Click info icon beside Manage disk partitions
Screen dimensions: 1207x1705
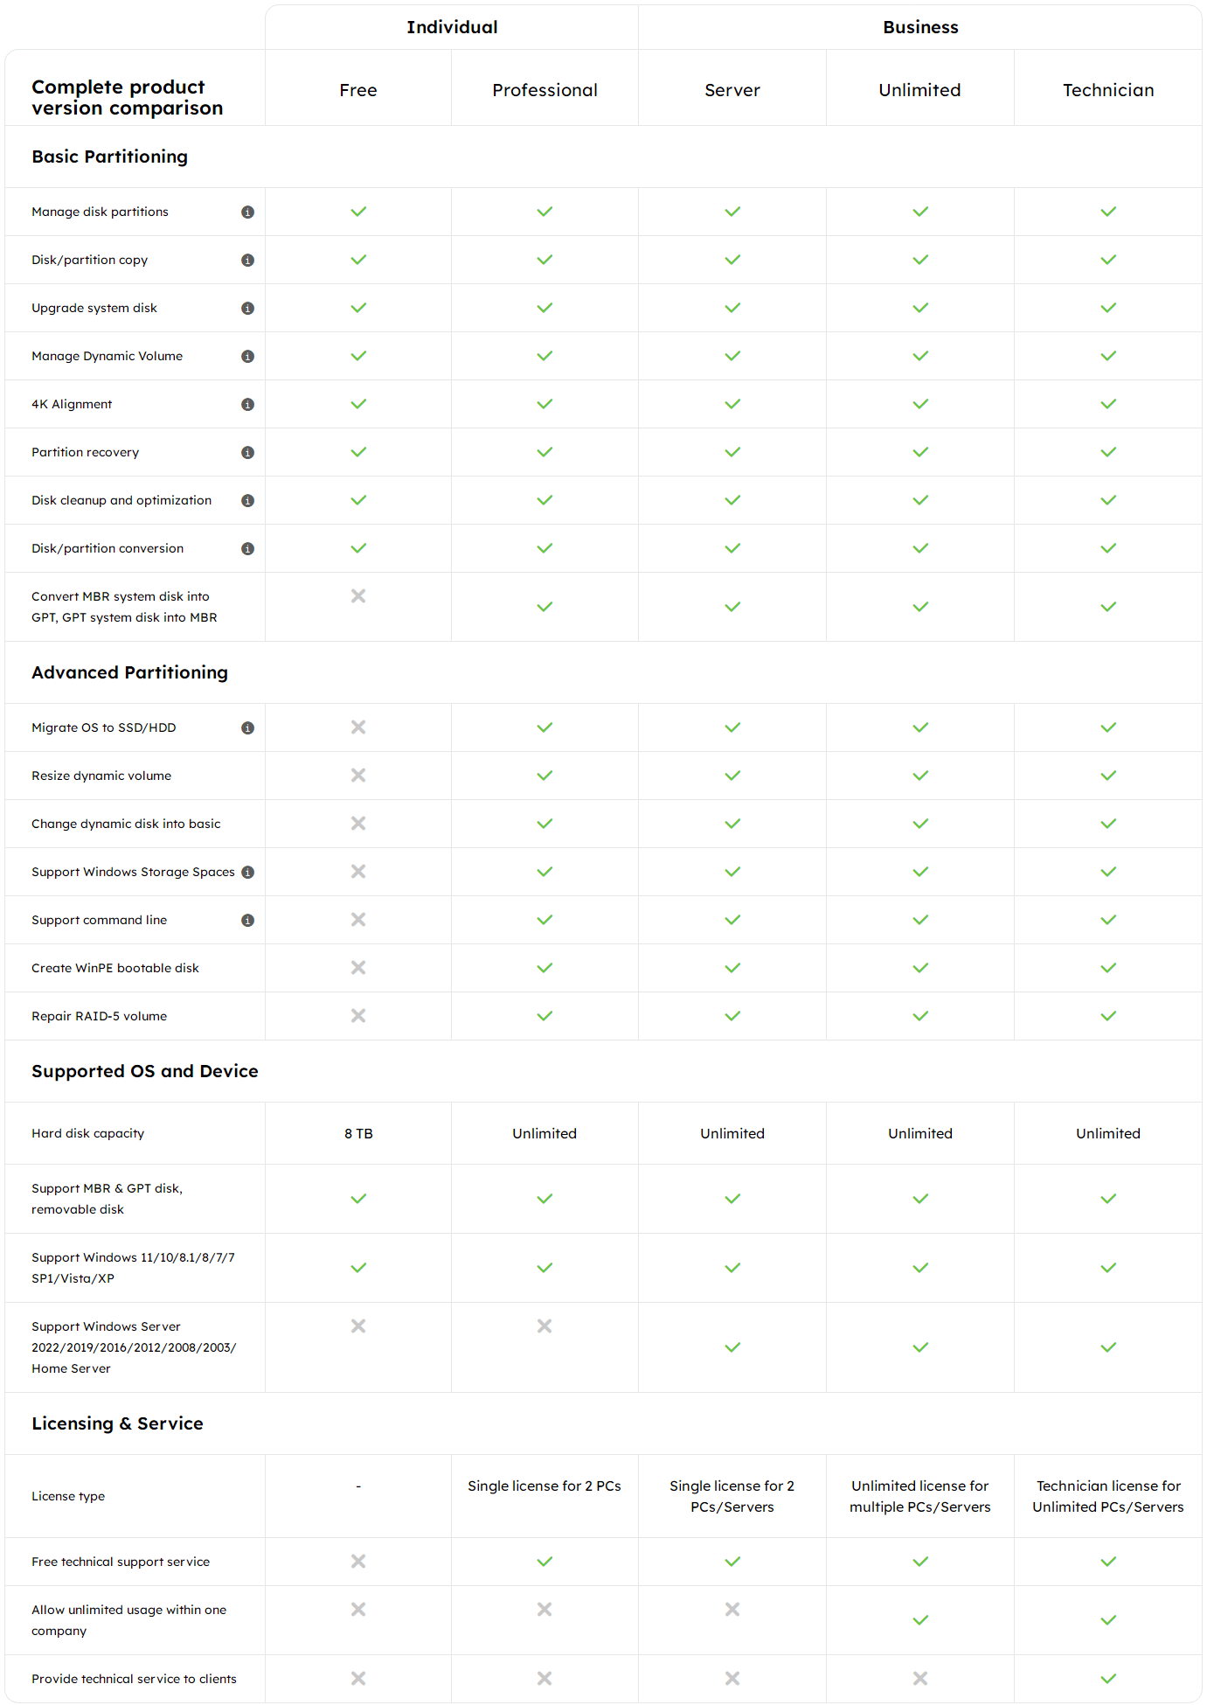coord(247,212)
